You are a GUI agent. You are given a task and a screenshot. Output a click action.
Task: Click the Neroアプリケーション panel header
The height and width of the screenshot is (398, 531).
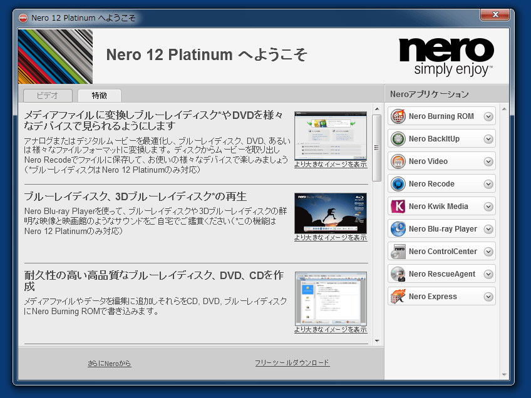(x=429, y=94)
